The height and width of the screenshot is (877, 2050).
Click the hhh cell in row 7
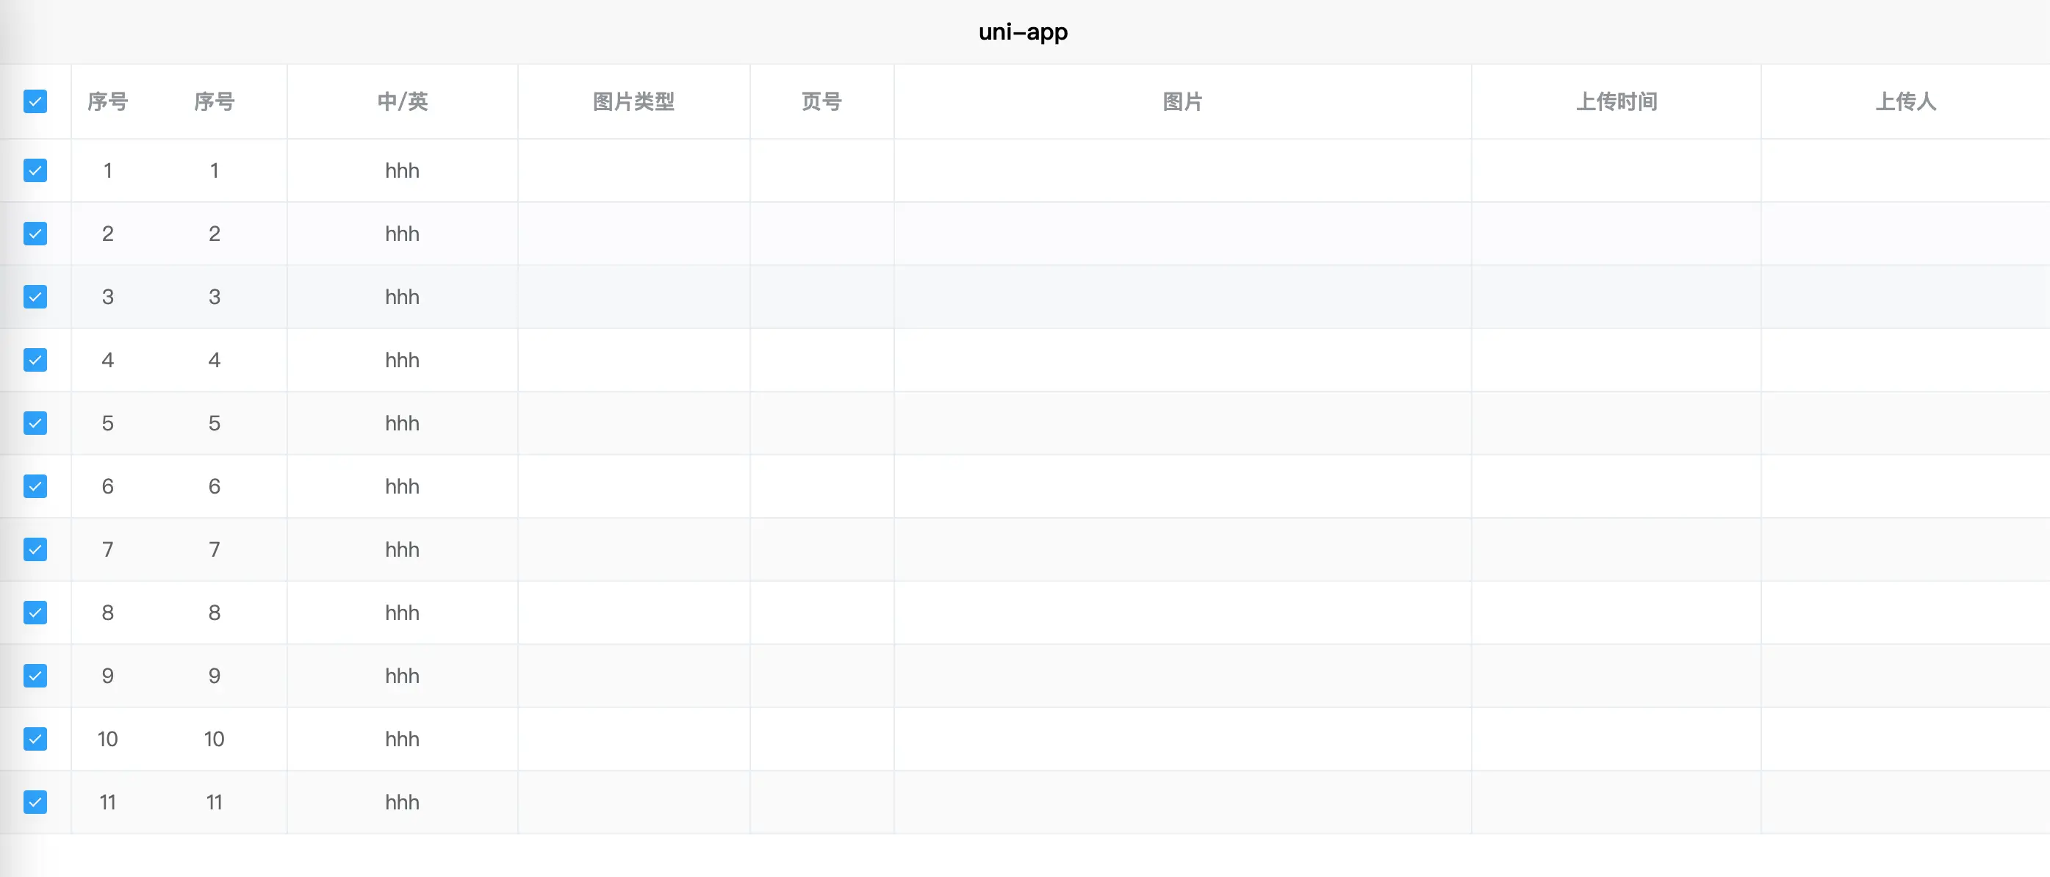403,549
